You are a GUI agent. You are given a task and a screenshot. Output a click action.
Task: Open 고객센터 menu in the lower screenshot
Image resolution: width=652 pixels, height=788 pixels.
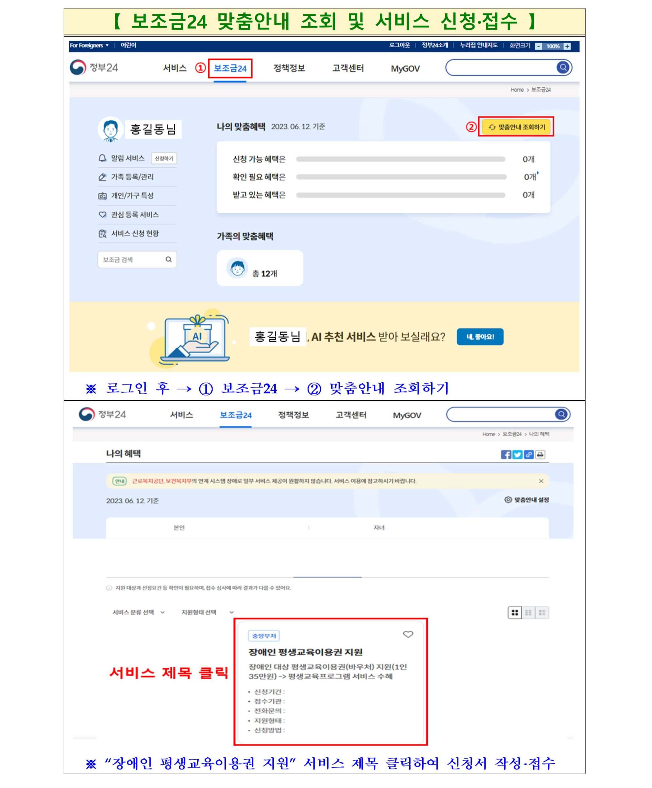[x=351, y=415]
